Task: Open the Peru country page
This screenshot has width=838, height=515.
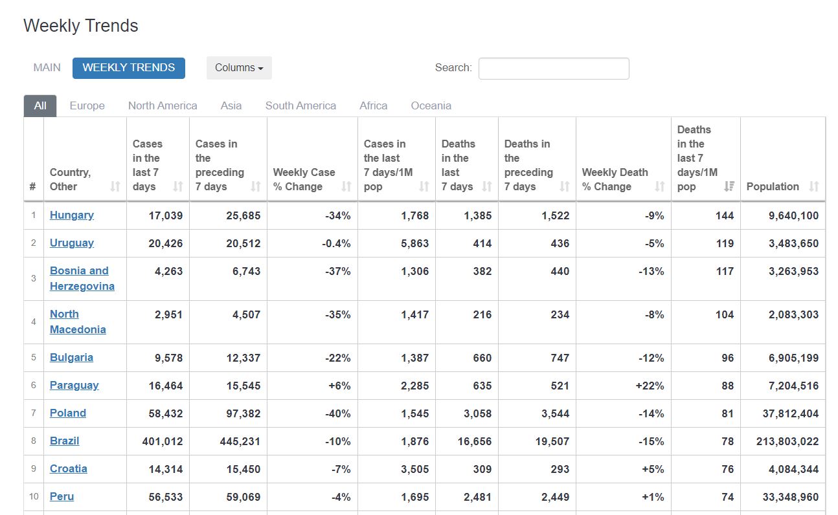Action: 62,496
